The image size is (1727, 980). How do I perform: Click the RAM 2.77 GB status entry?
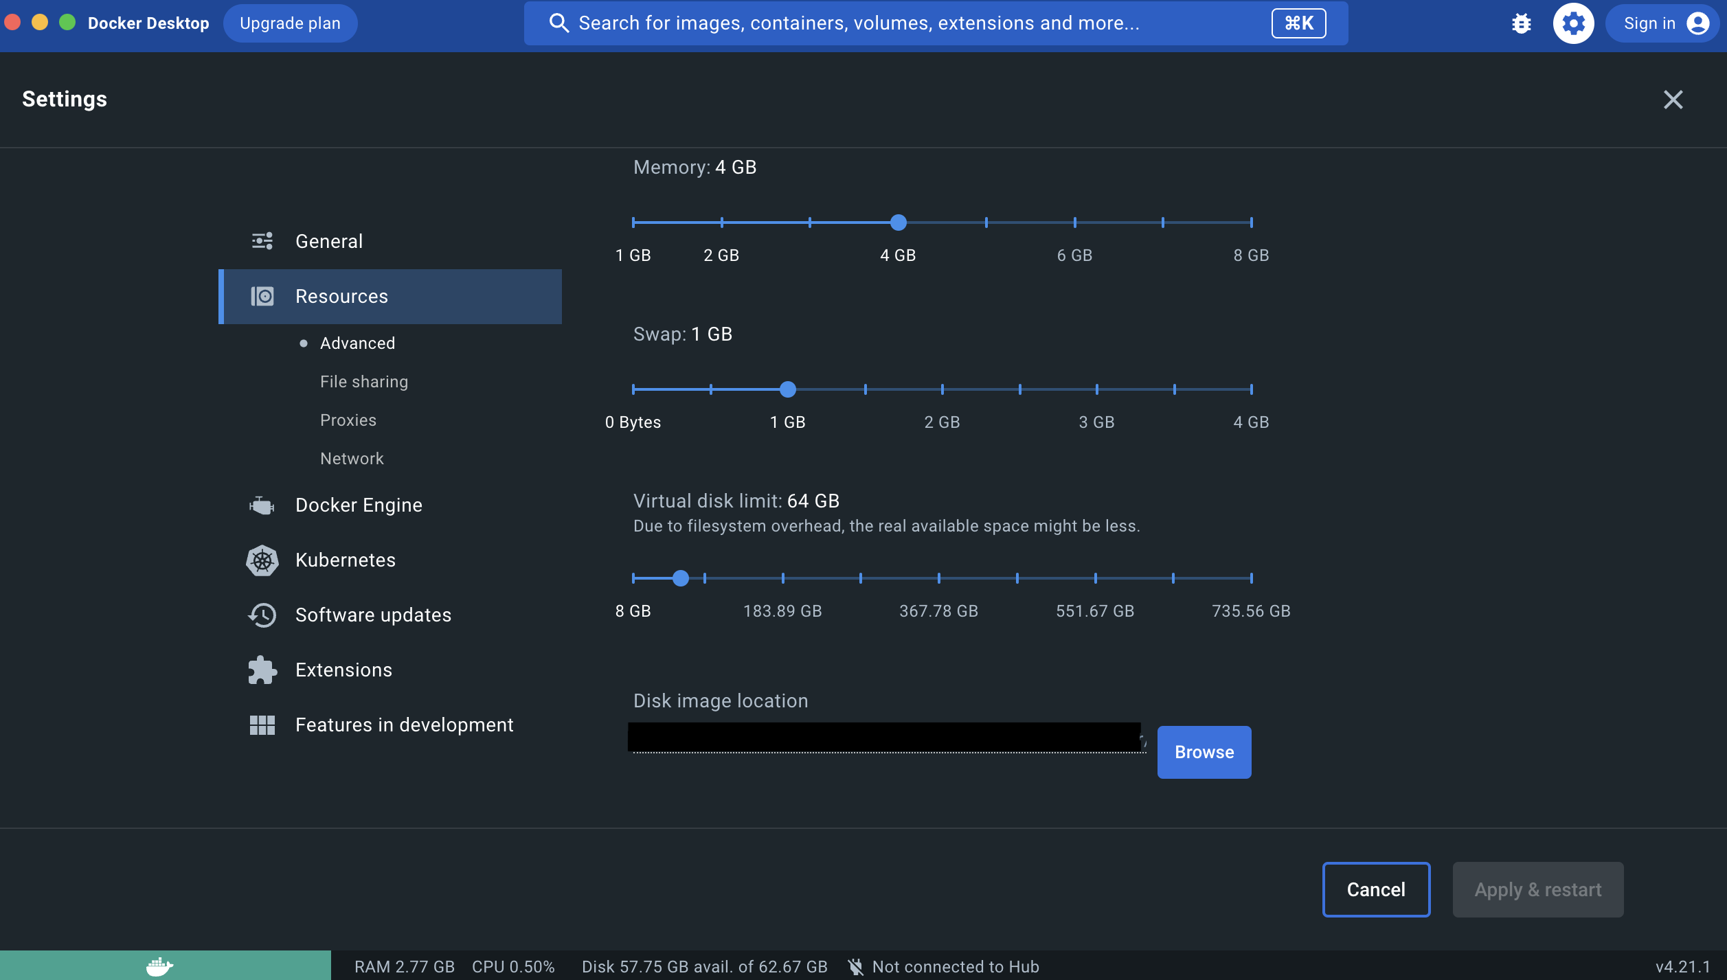click(405, 967)
